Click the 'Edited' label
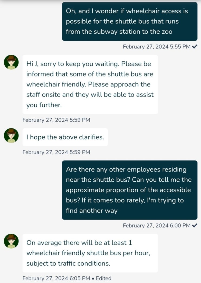Viewport: 201px width, 283px height. coord(104,278)
